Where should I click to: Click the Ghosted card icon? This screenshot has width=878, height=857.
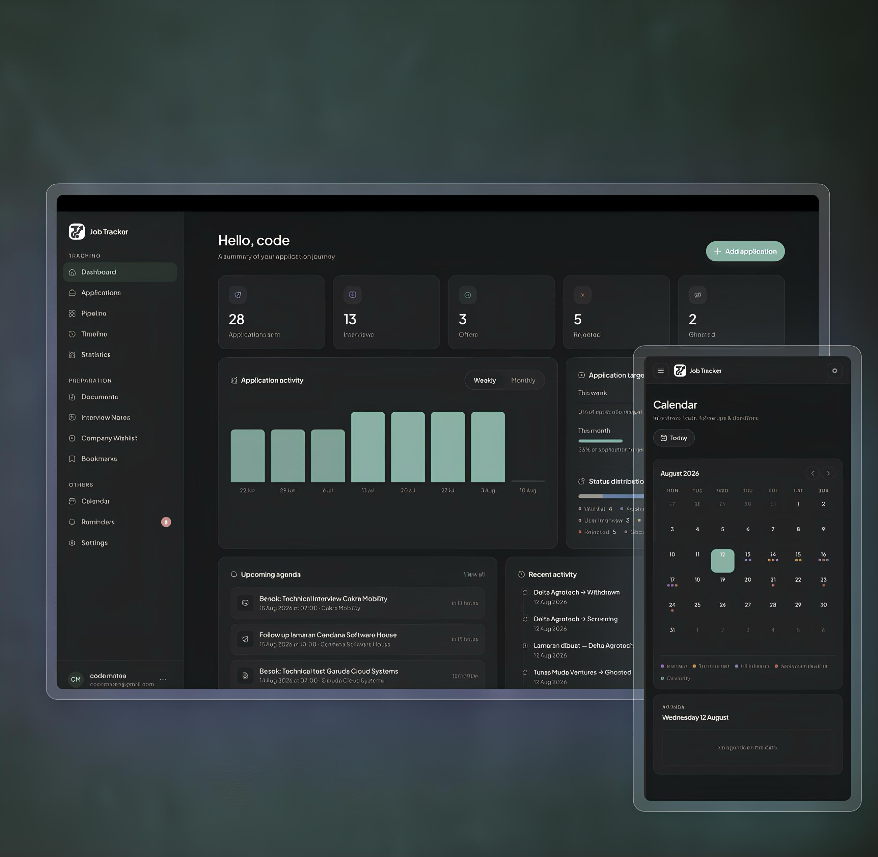click(697, 295)
